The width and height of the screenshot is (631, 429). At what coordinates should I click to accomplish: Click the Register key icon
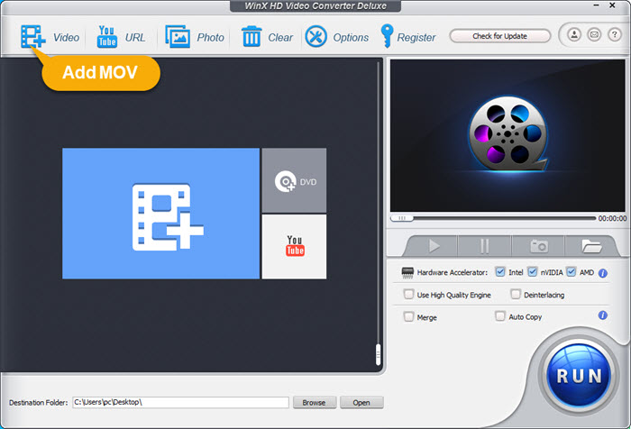387,36
